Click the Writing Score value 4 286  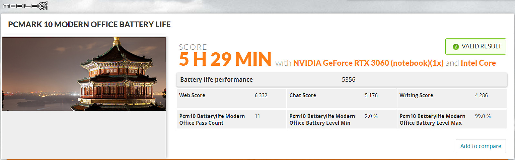481,95
